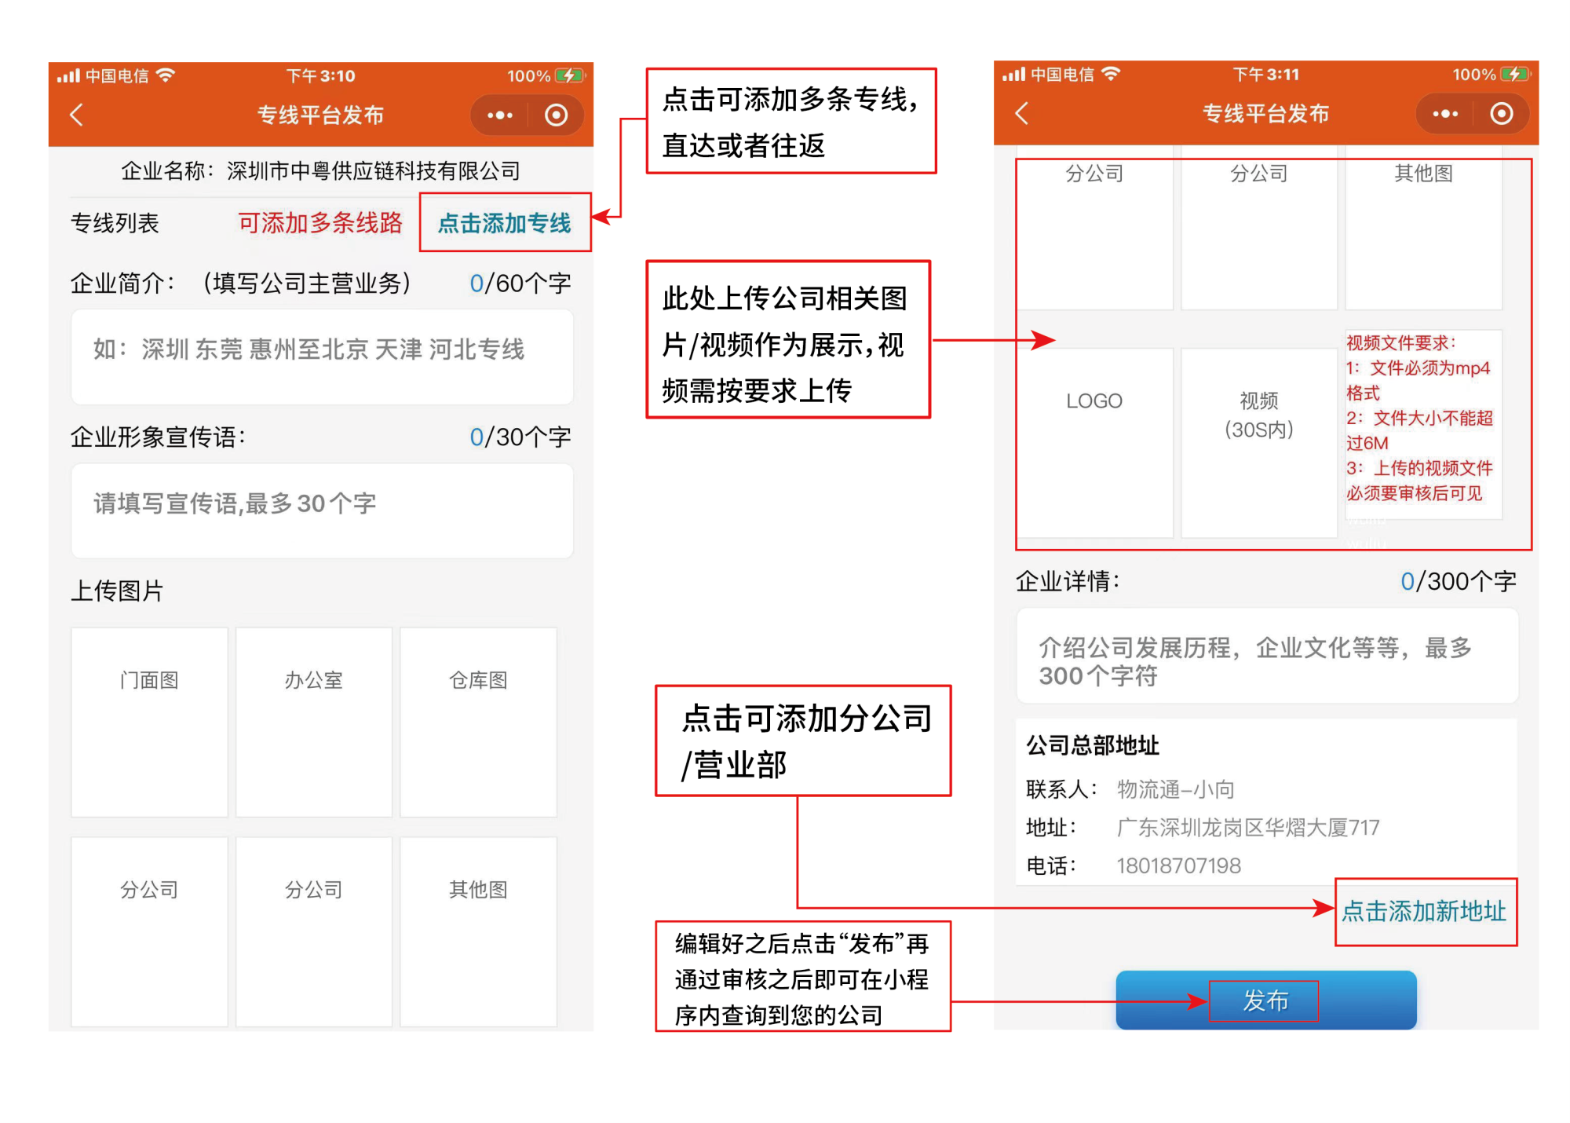Tap the back chevron on right screen
Image resolution: width=1570 pixels, height=1123 pixels.
1022,113
